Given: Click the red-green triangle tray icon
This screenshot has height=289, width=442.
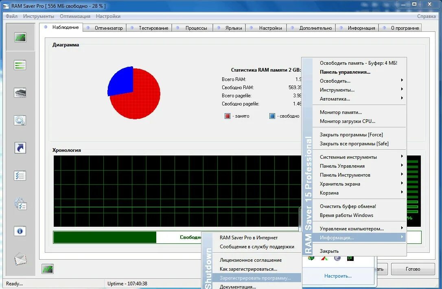Looking at the screenshot, I should 324,258.
